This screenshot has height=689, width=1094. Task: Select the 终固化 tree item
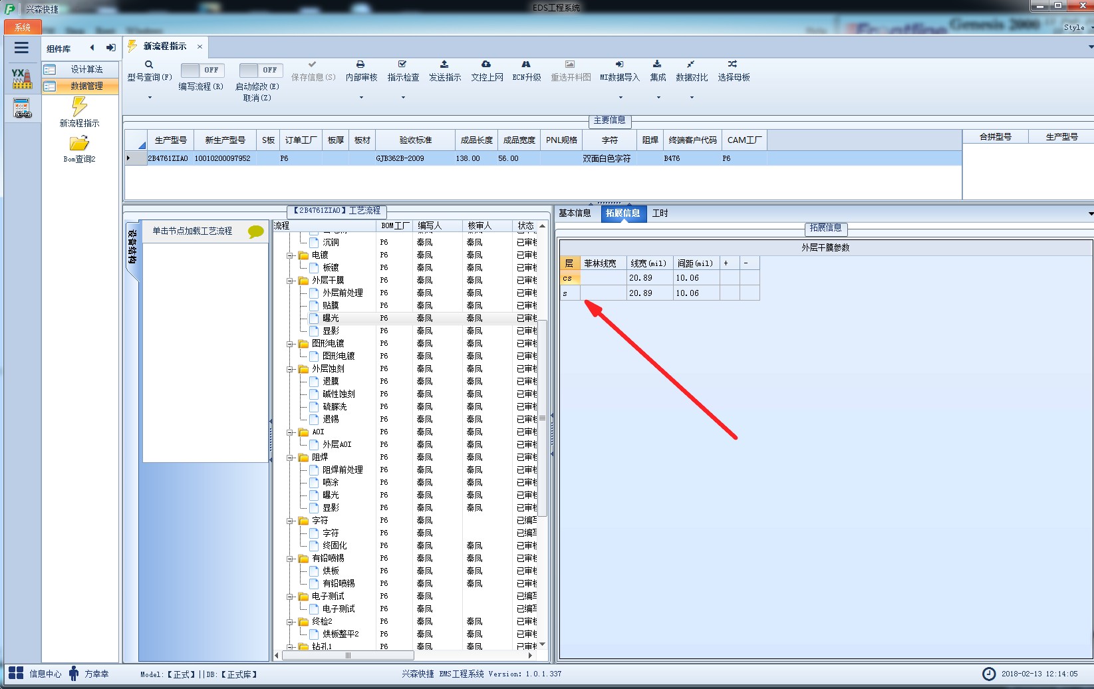point(335,546)
